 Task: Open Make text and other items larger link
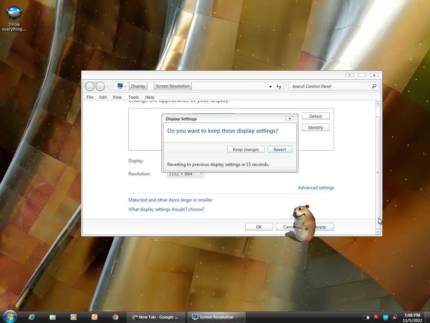(x=170, y=200)
